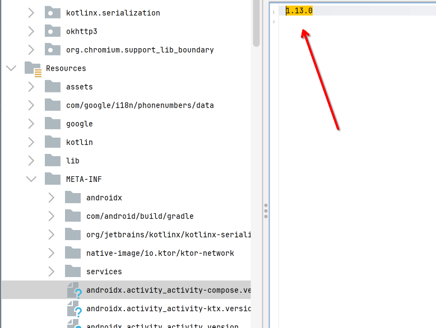Select the META-INF label
Screen dimensions: 436x328
click(84, 179)
